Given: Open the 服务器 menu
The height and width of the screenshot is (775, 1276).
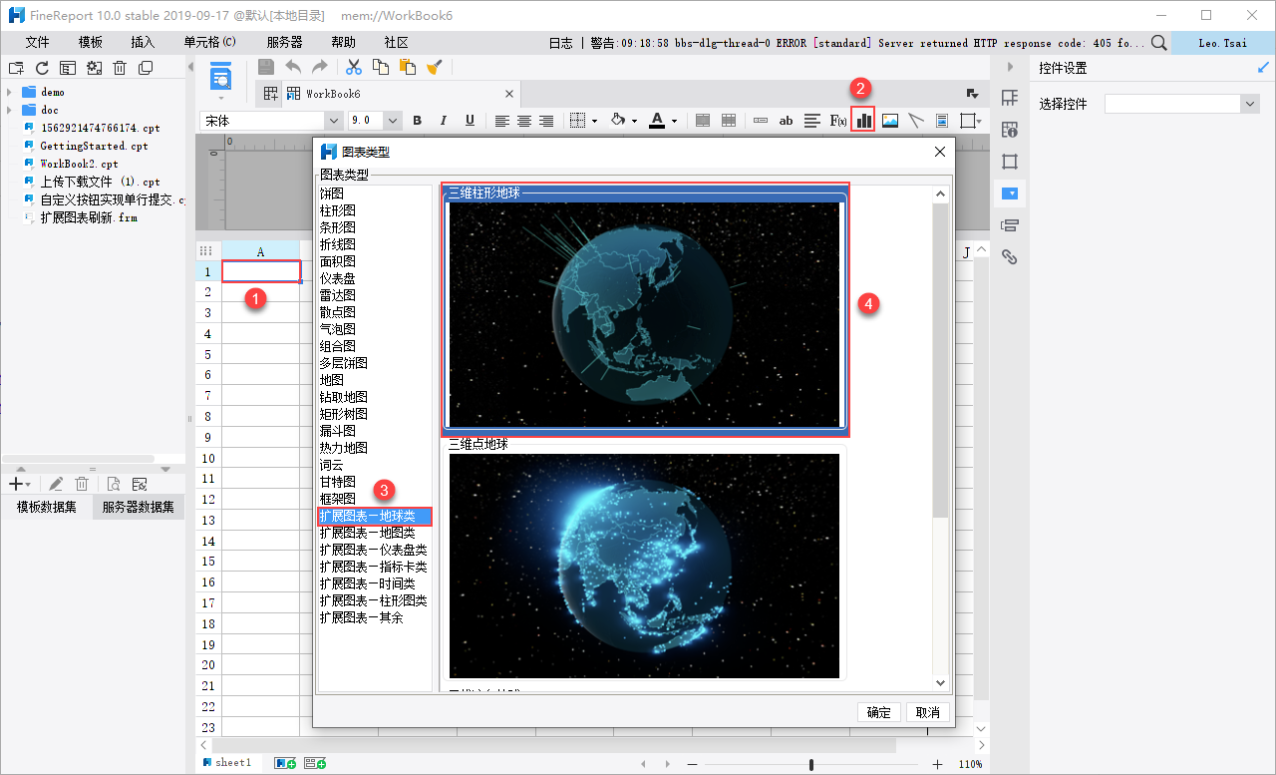Looking at the screenshot, I should (284, 43).
